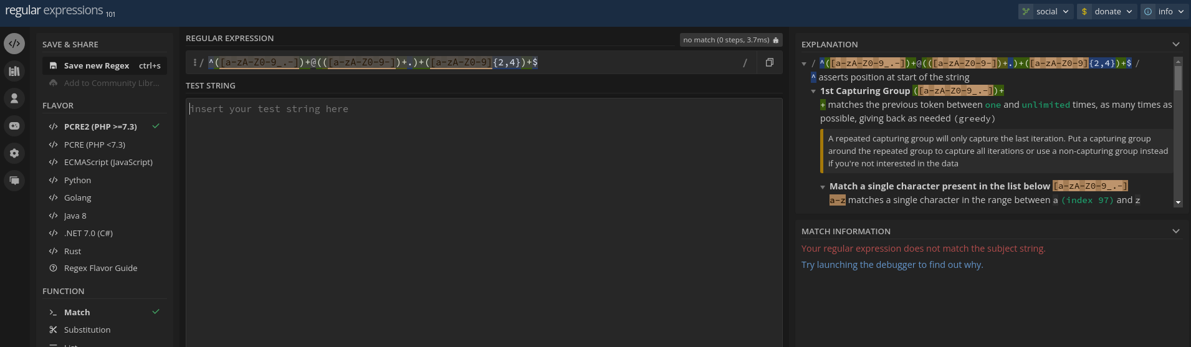Click the account user icon in sidebar
The height and width of the screenshot is (347, 1191).
tap(14, 98)
